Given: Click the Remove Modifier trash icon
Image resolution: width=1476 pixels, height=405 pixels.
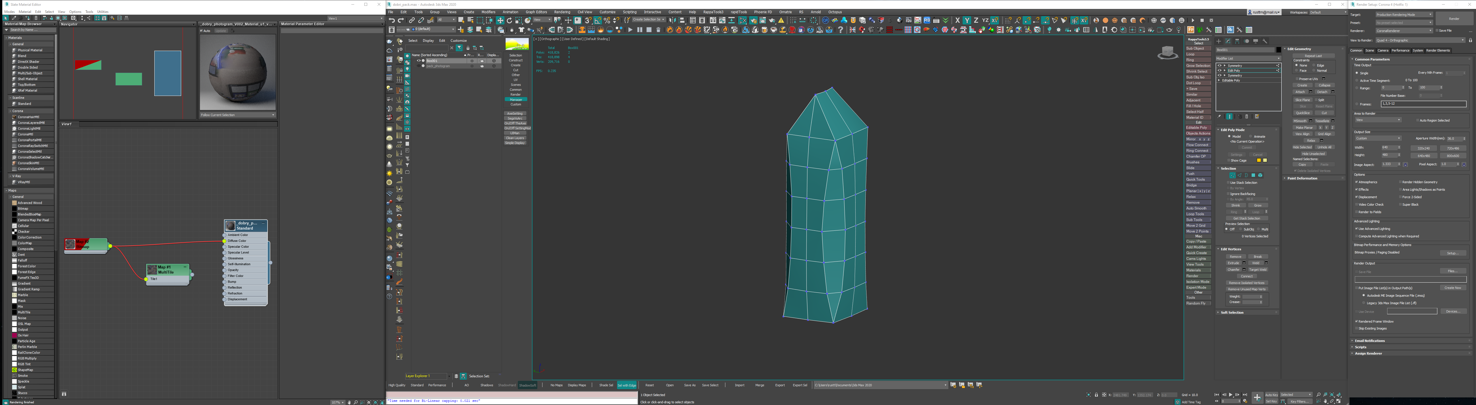Looking at the screenshot, I should click(1247, 117).
